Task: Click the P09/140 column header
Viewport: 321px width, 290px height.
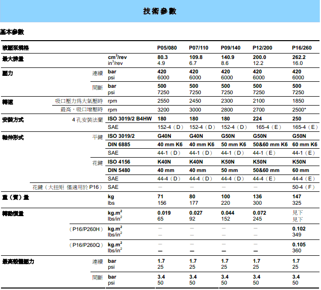Action: tap(231, 48)
